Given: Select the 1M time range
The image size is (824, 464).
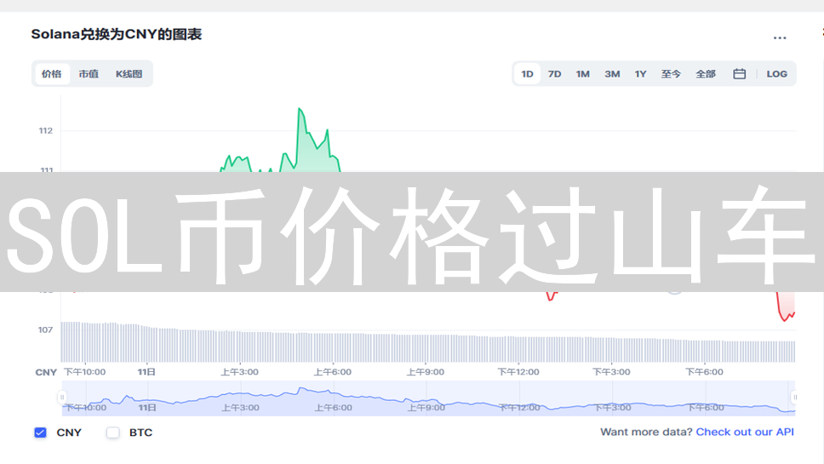Looking at the screenshot, I should [582, 74].
